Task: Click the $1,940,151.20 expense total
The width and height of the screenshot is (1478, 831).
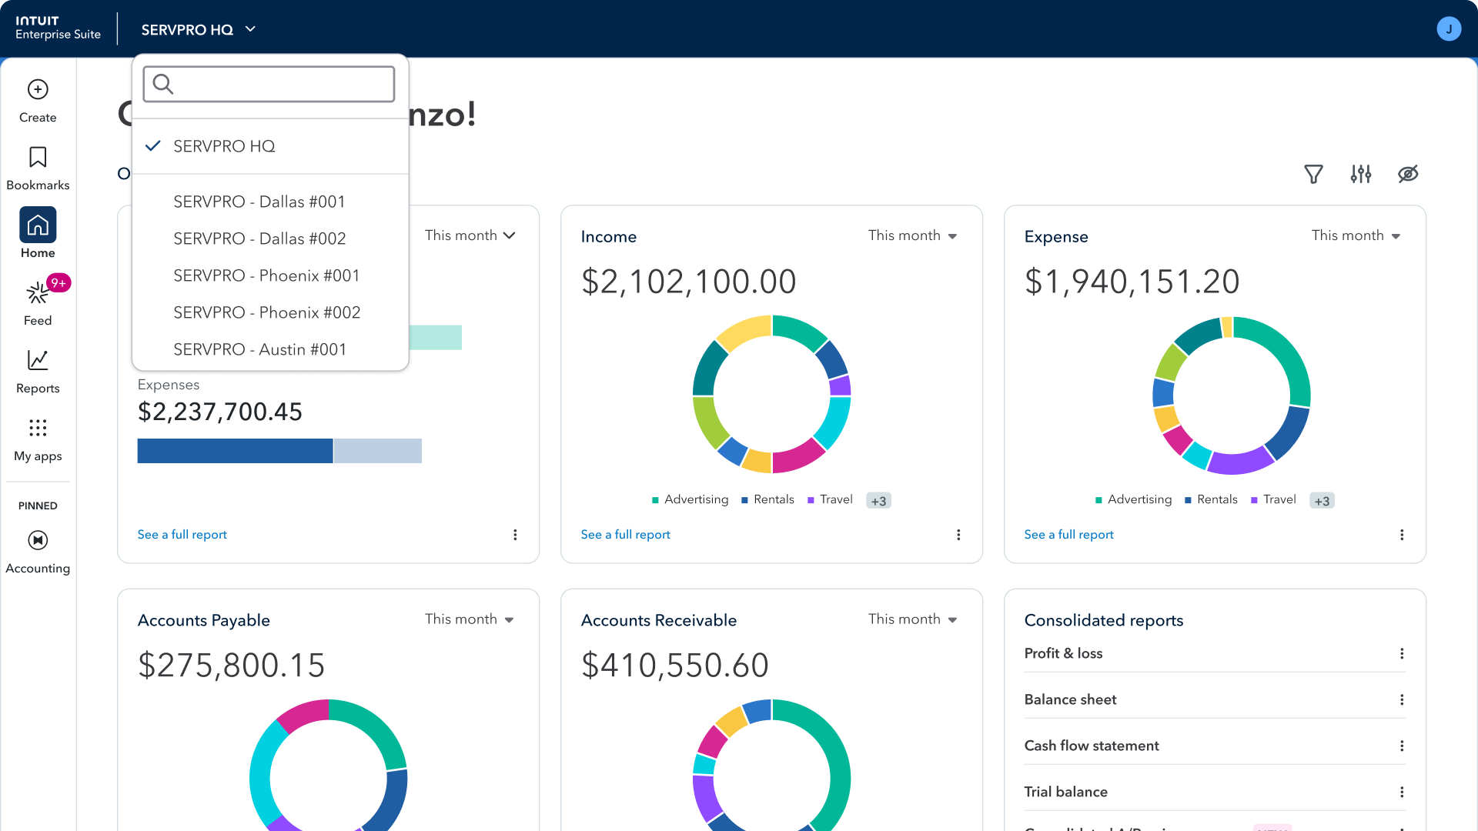Action: [x=1132, y=282]
